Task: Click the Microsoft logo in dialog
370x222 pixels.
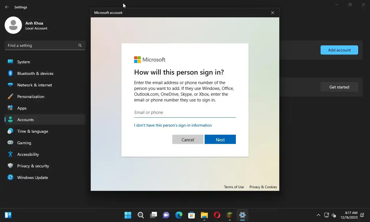Action: click(150, 60)
